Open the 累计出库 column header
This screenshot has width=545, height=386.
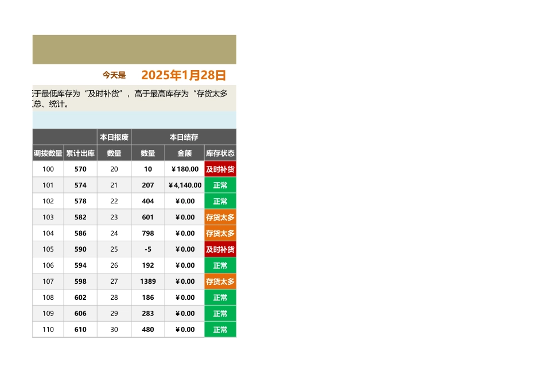(x=80, y=153)
